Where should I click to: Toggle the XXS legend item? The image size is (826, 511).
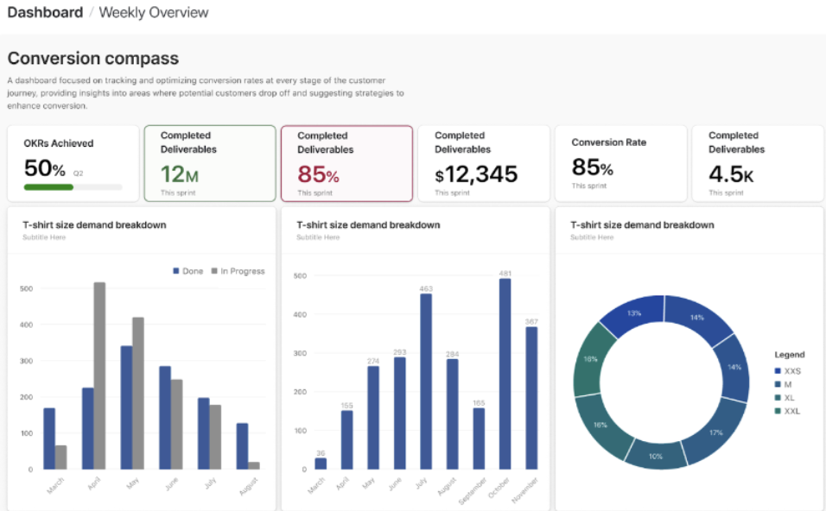(791, 370)
